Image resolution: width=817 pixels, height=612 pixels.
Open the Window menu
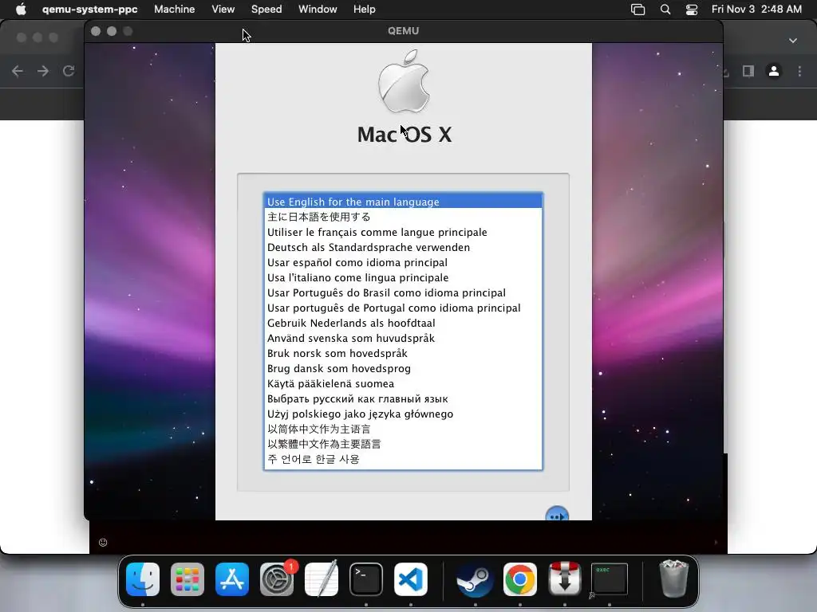click(x=318, y=10)
